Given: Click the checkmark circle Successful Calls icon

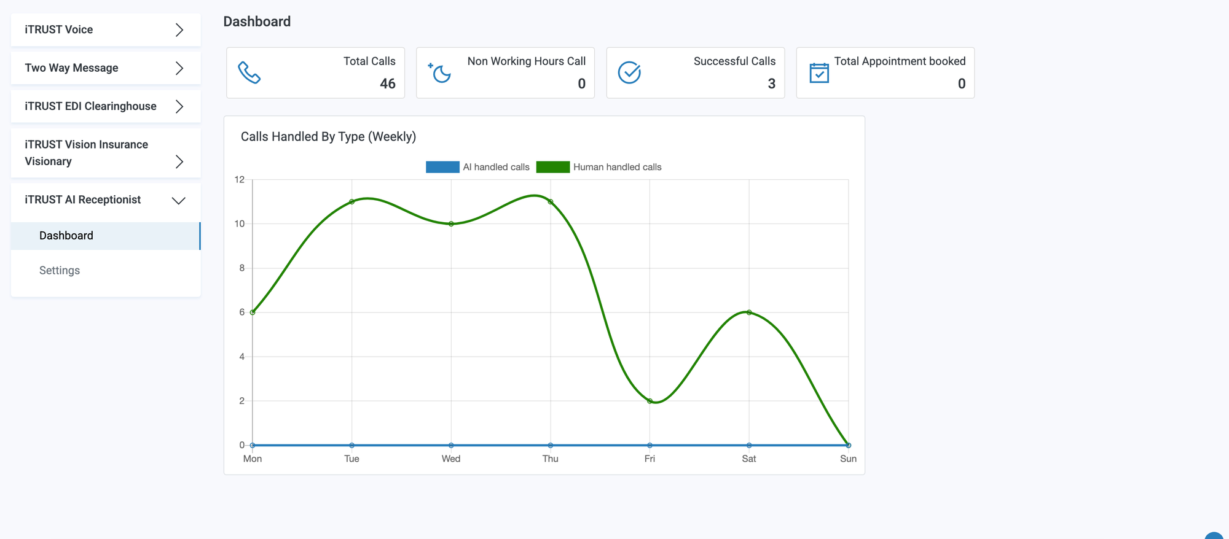Looking at the screenshot, I should point(629,72).
